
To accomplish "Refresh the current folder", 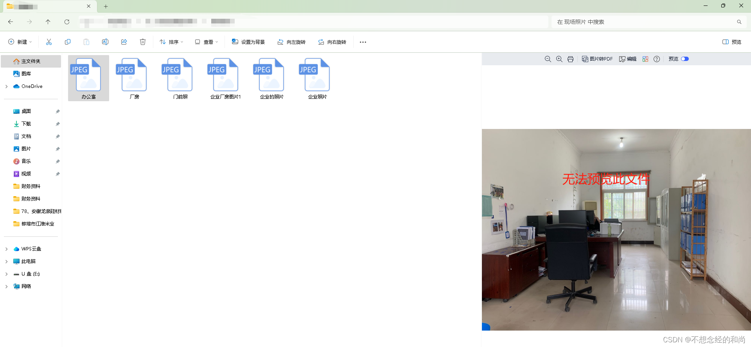I will 67,22.
